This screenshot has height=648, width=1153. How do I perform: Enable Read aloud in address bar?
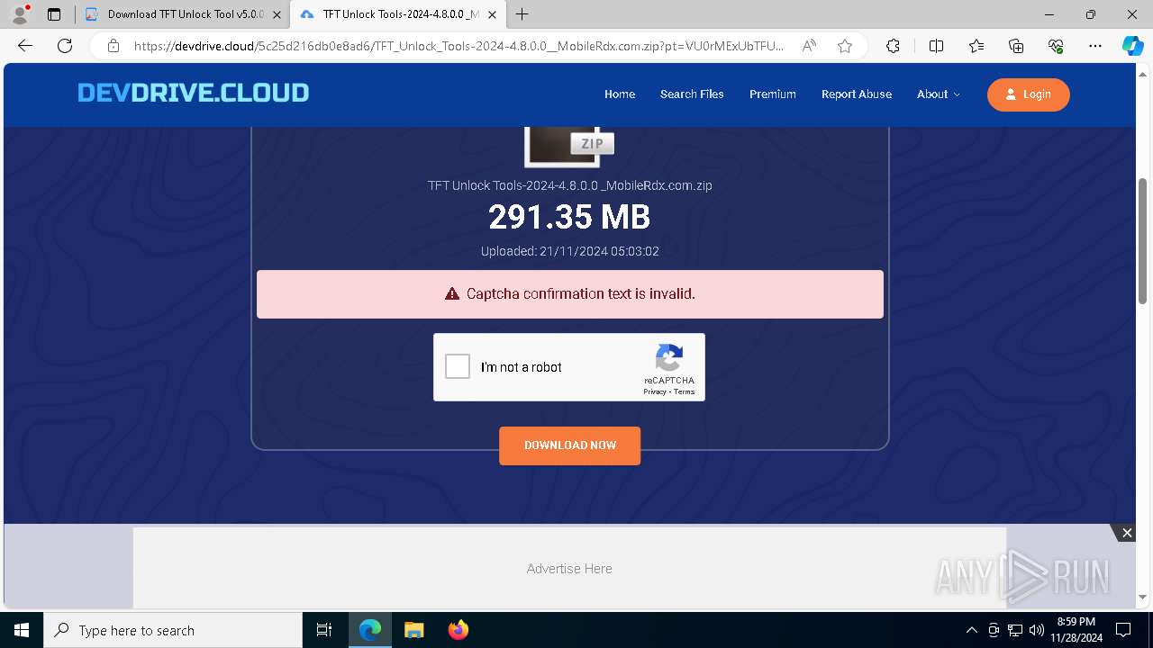[x=809, y=46]
